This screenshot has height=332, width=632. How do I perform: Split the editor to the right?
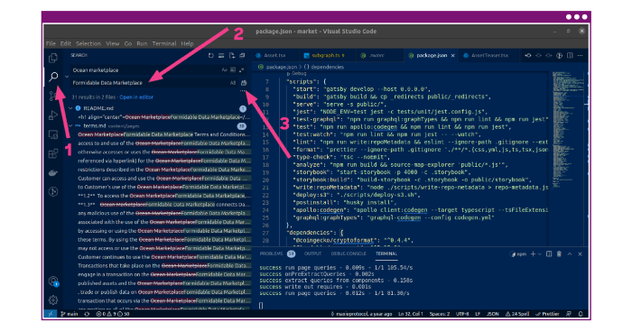pos(570,56)
